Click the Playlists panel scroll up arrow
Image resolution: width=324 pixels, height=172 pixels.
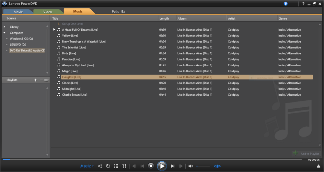[47, 88]
